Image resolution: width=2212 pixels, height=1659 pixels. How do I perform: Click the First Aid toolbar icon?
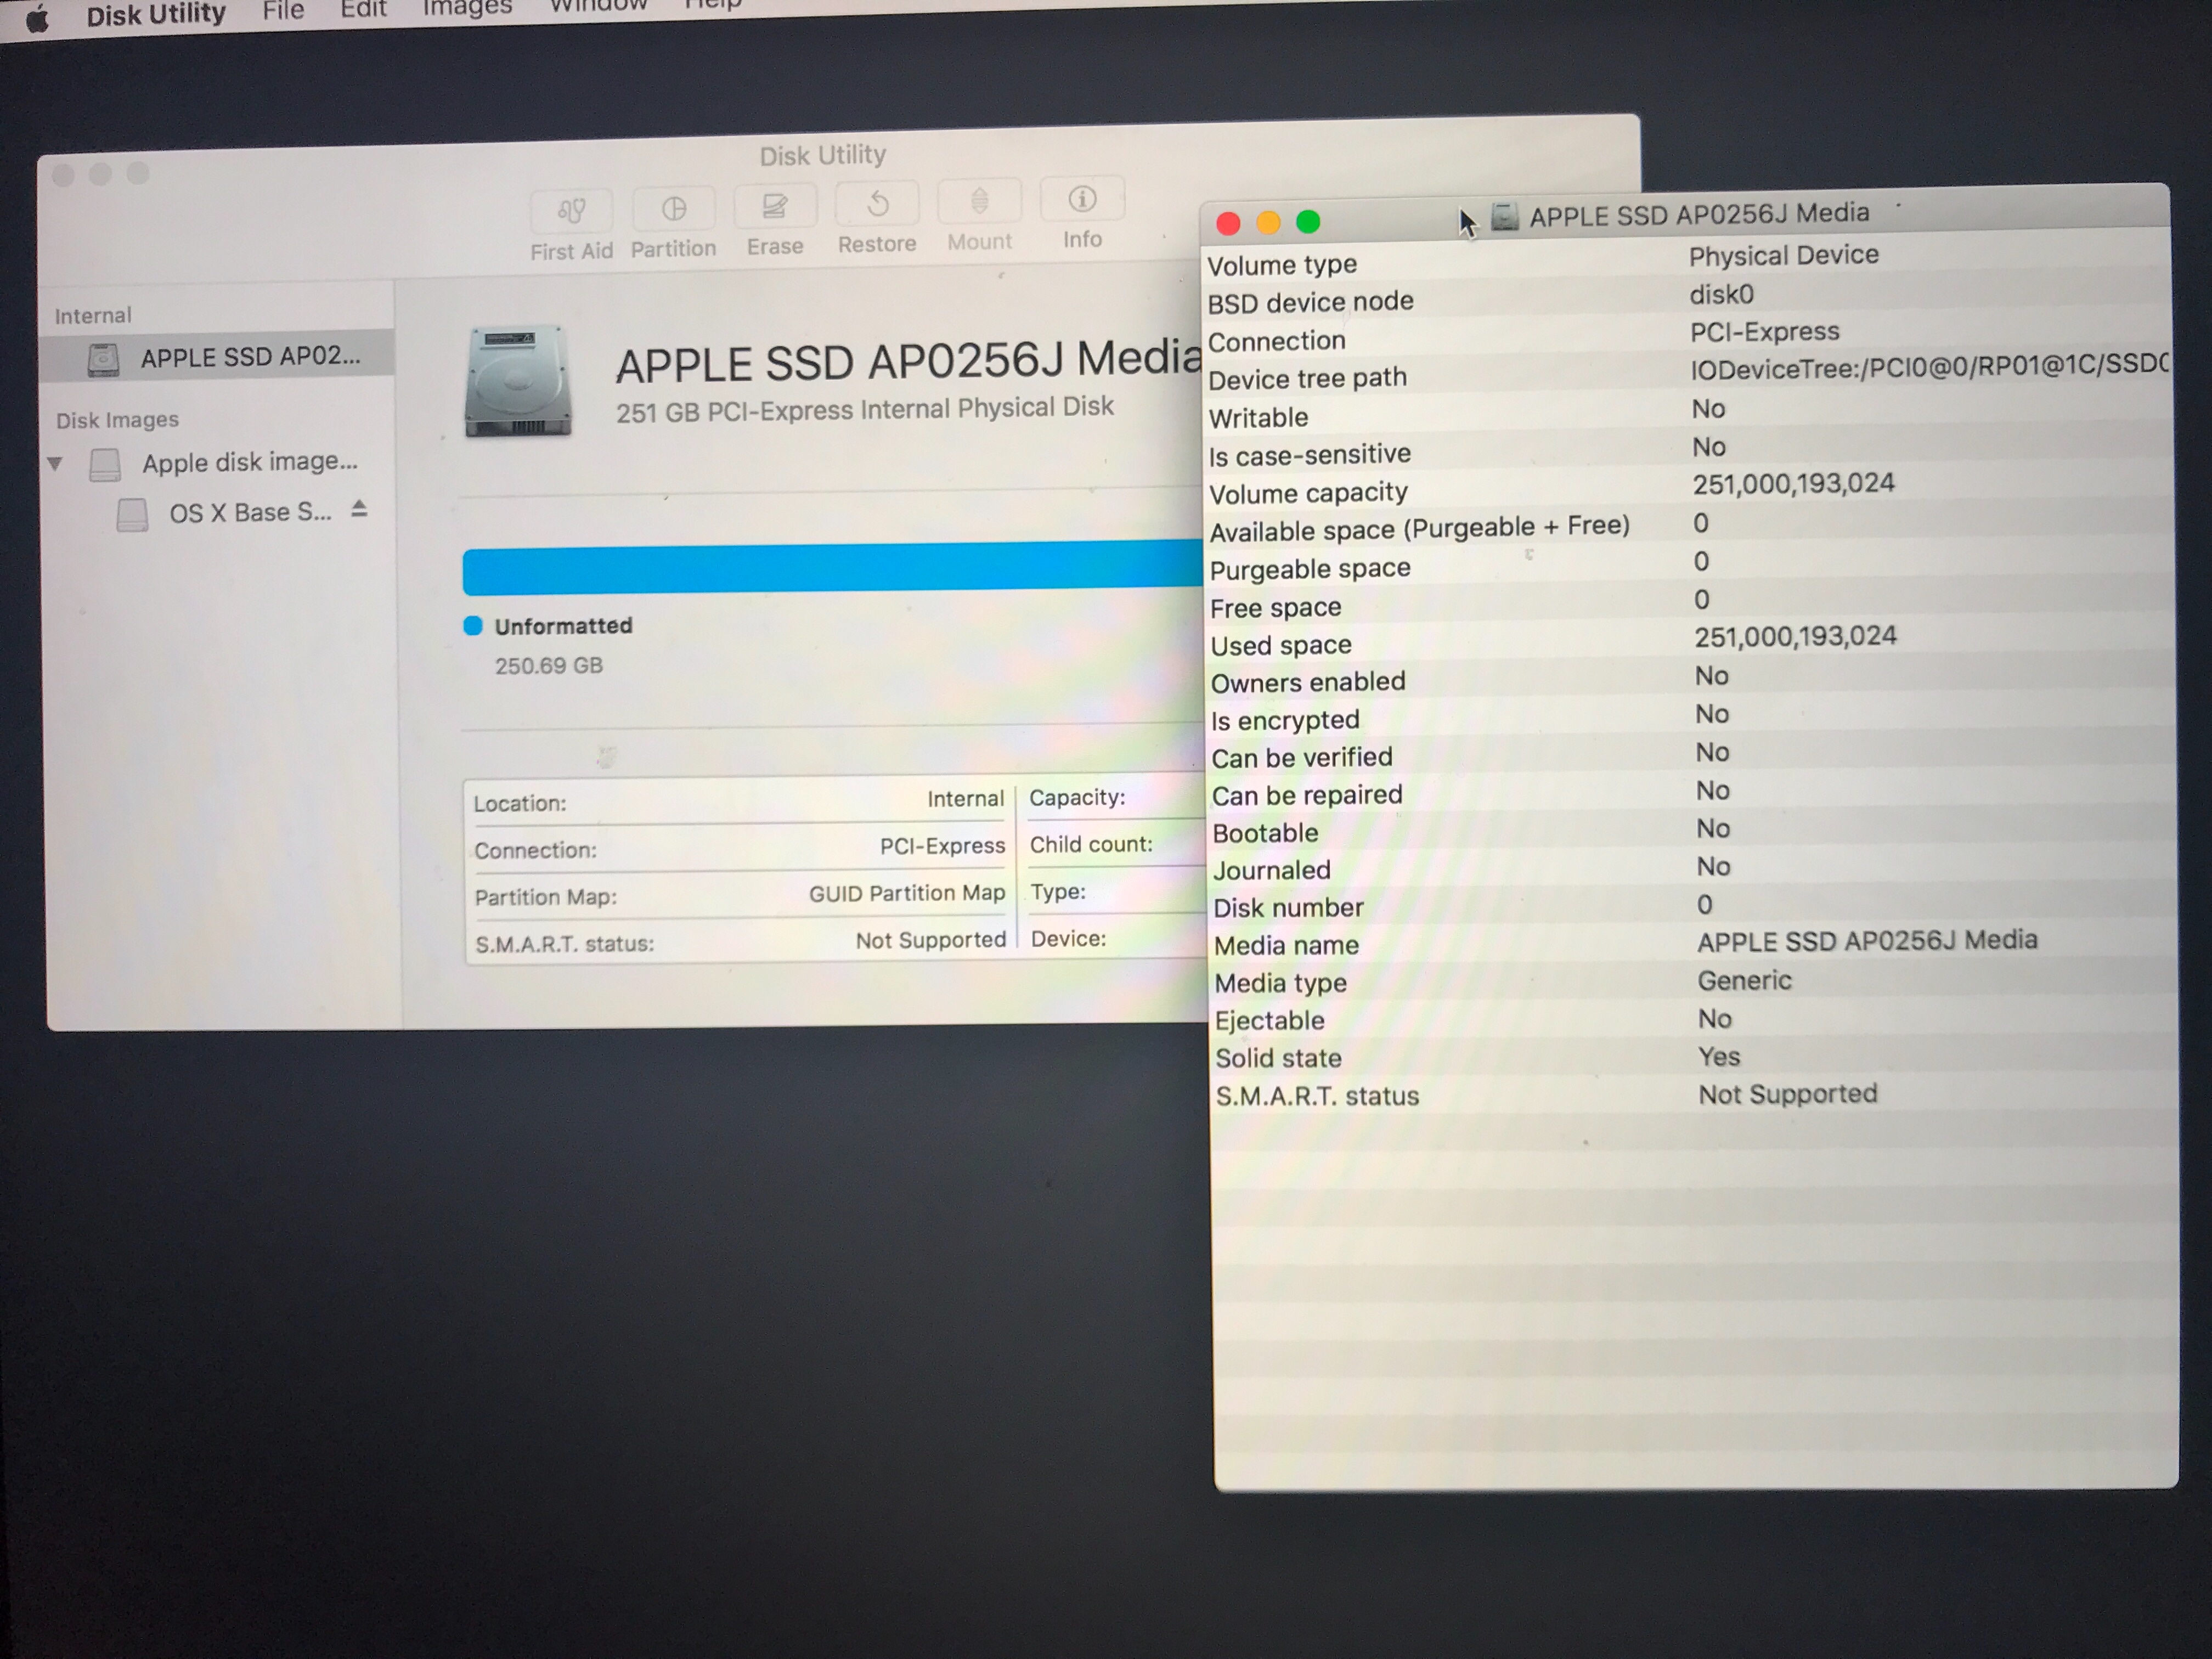point(571,211)
